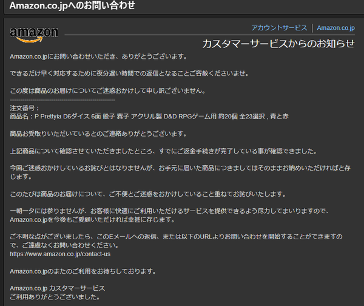Click the email subject Amazon.co.jpへのお問い合わせ
The image size is (364, 306).
click(72, 5)
